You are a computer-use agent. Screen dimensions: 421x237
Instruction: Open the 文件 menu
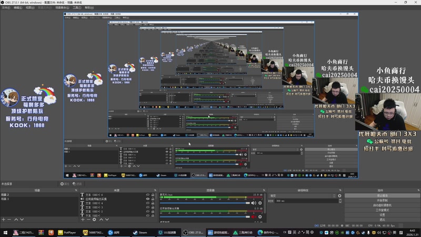click(x=6, y=7)
